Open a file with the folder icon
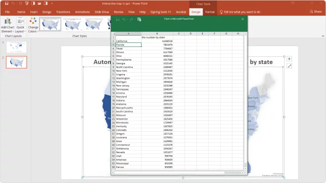Screen dimensions: 326x183 click(x=39, y=3)
